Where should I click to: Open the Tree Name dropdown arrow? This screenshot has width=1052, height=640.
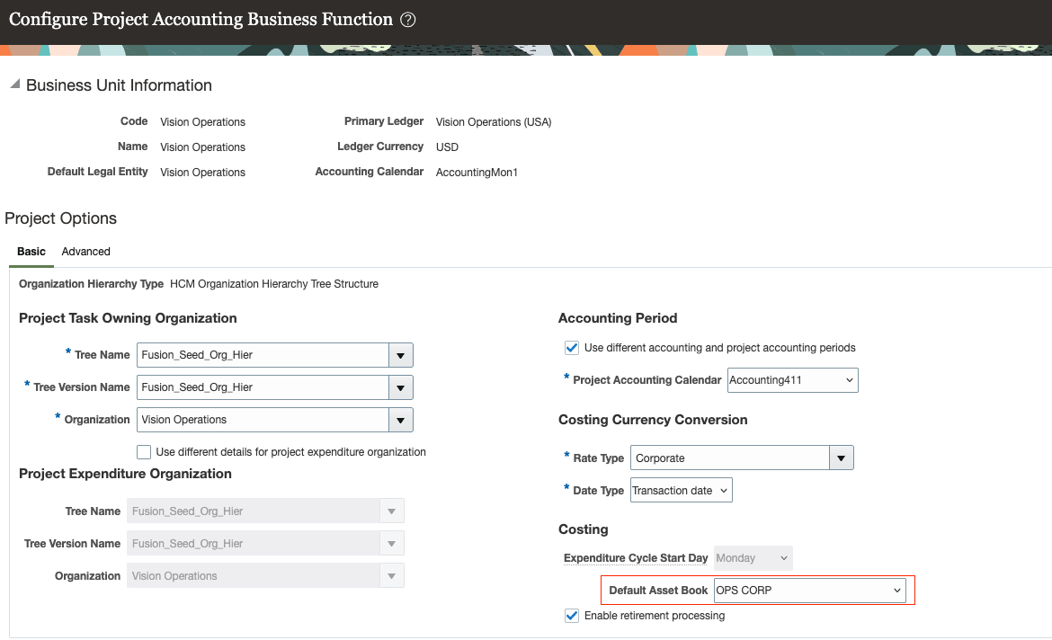pyautogui.click(x=400, y=354)
